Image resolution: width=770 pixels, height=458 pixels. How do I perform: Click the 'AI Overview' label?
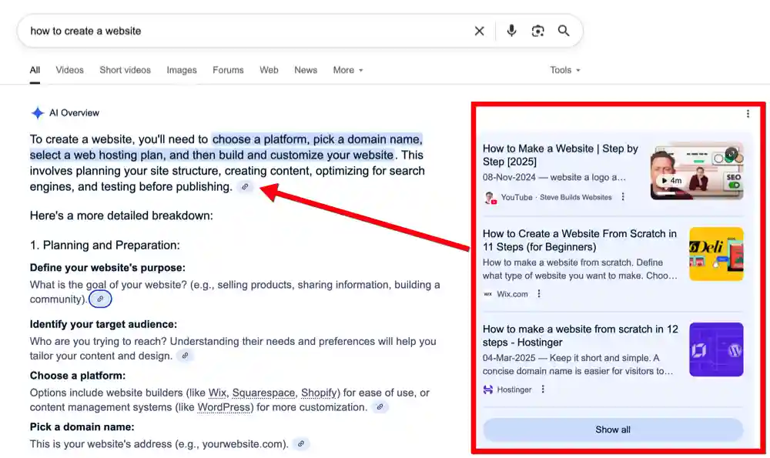click(x=74, y=113)
